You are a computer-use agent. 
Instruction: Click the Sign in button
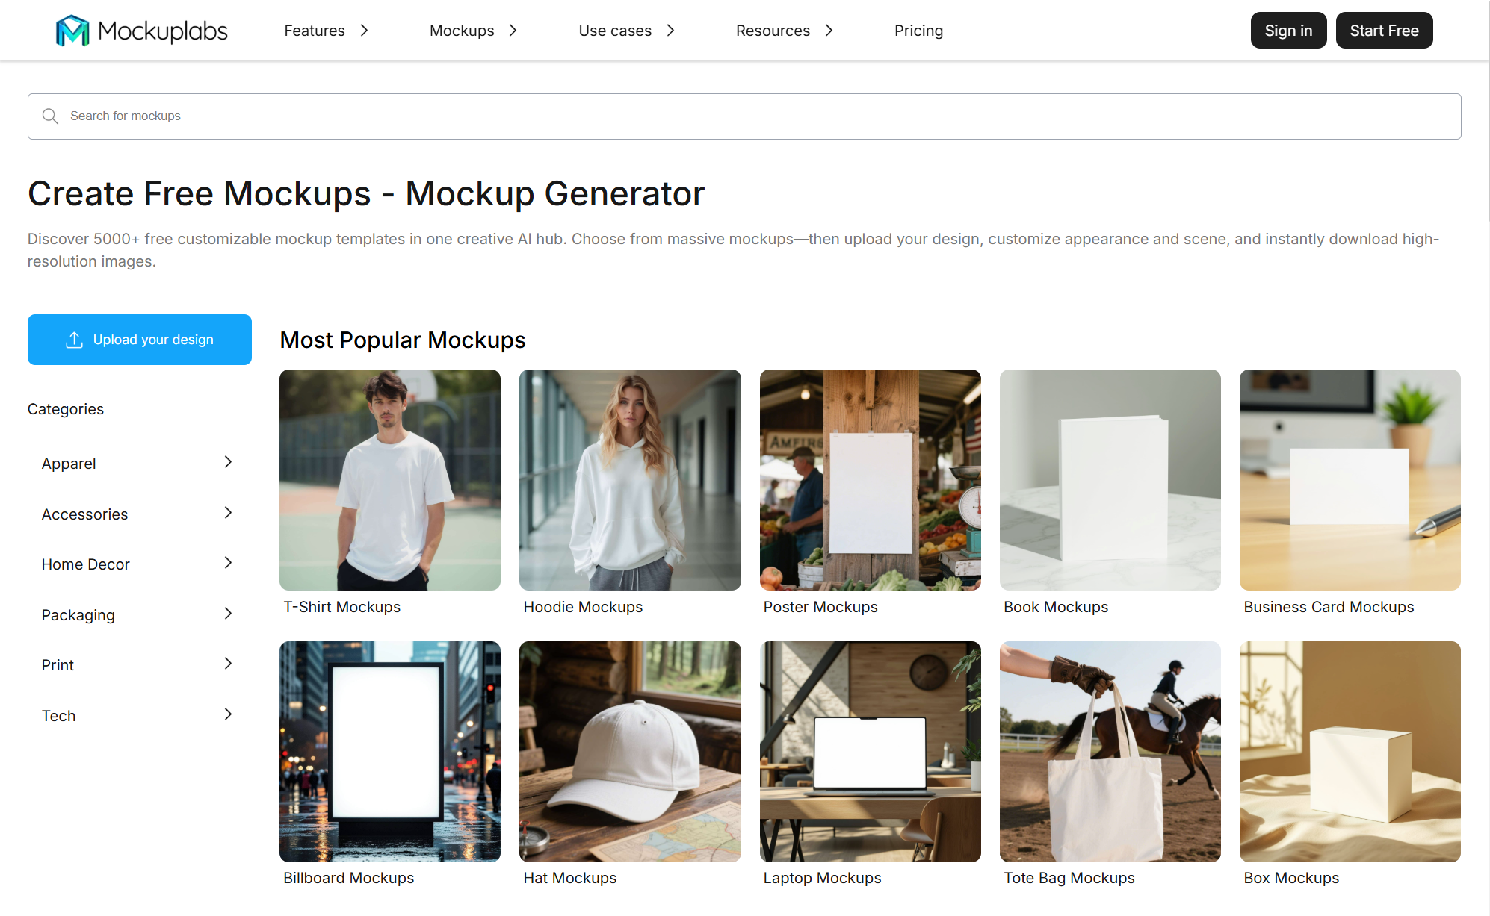coord(1287,31)
